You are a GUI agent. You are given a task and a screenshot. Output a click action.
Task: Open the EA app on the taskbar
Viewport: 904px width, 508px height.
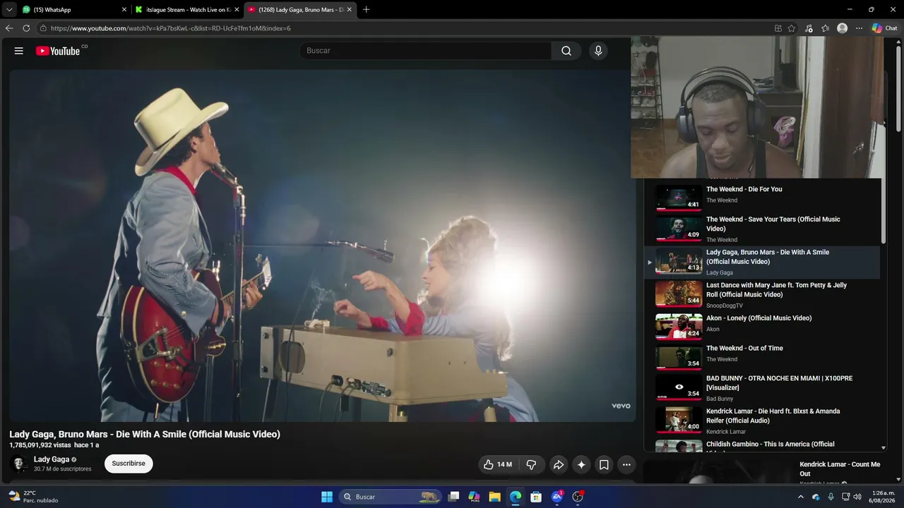[557, 497]
